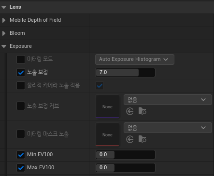Browse to 미터링 마스크 노출 asset in Content Browser
The image size is (214, 176).
(x=143, y=139)
